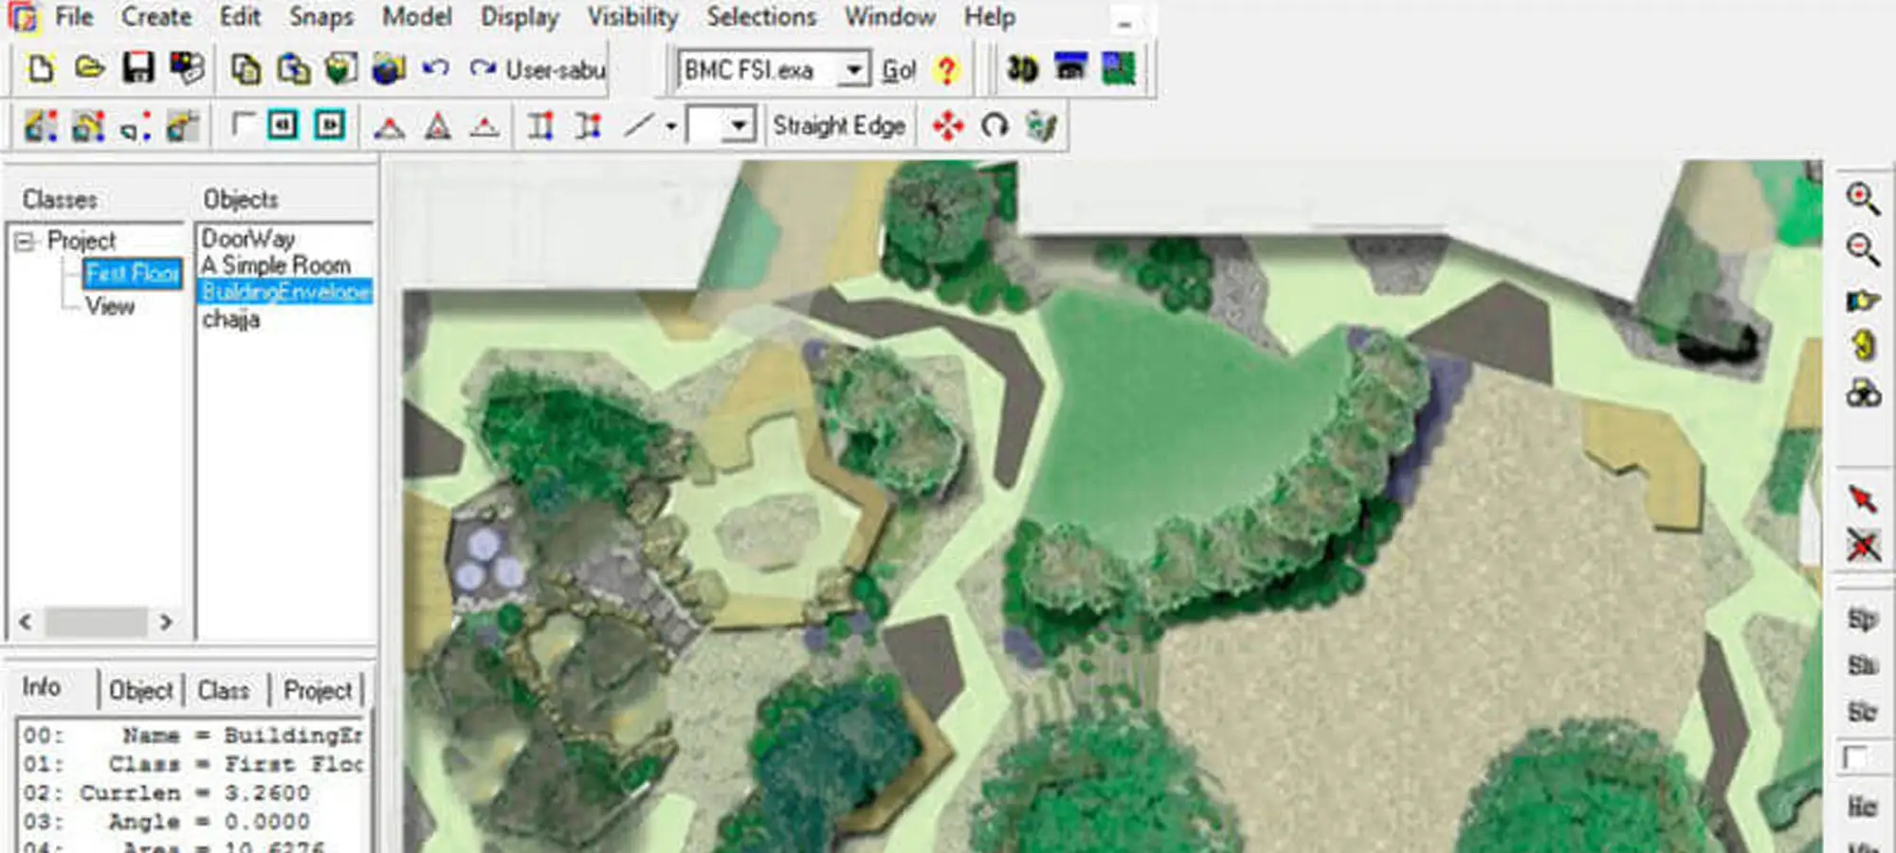Open the line tool options arrow
The width and height of the screenshot is (1896, 853).
coord(670,126)
